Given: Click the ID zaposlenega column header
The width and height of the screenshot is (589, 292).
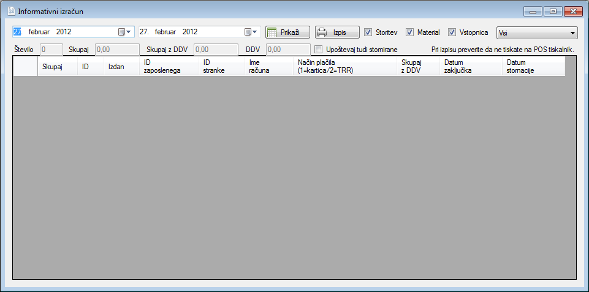Looking at the screenshot, I should pos(162,66).
